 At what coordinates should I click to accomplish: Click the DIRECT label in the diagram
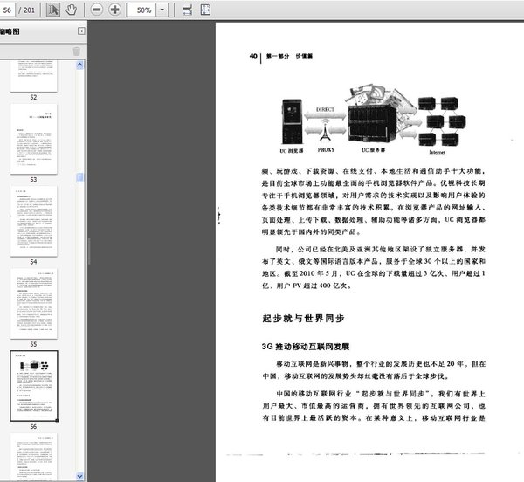pos(325,109)
